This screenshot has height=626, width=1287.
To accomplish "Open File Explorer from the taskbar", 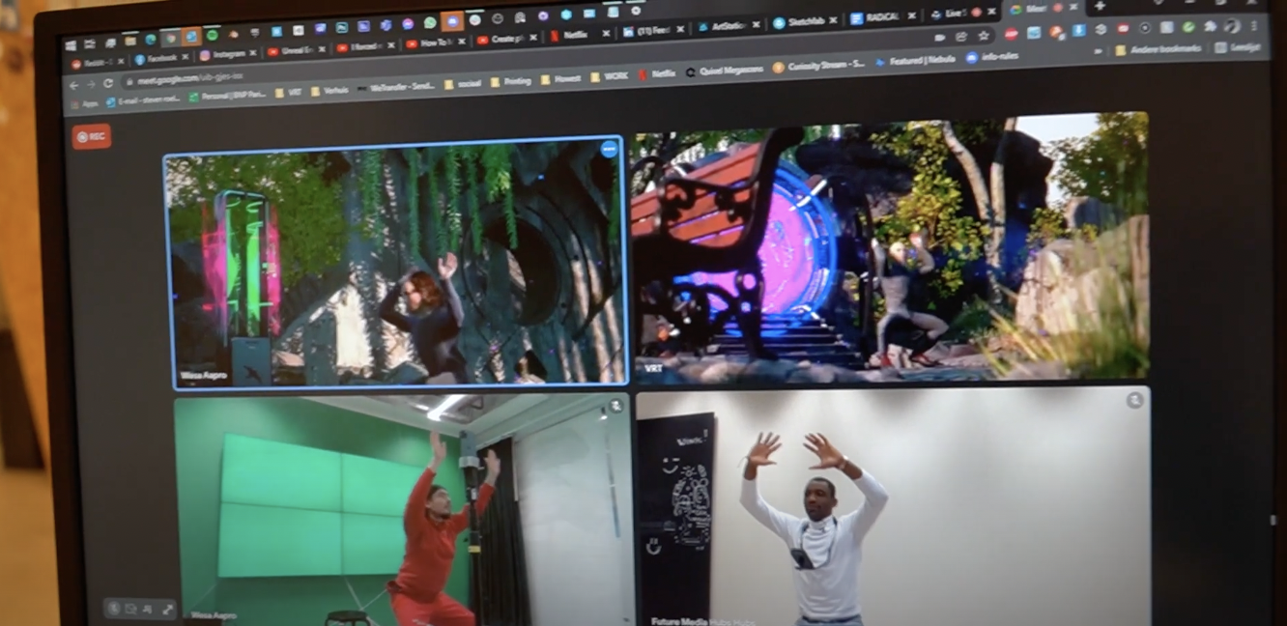I will pos(129,42).
